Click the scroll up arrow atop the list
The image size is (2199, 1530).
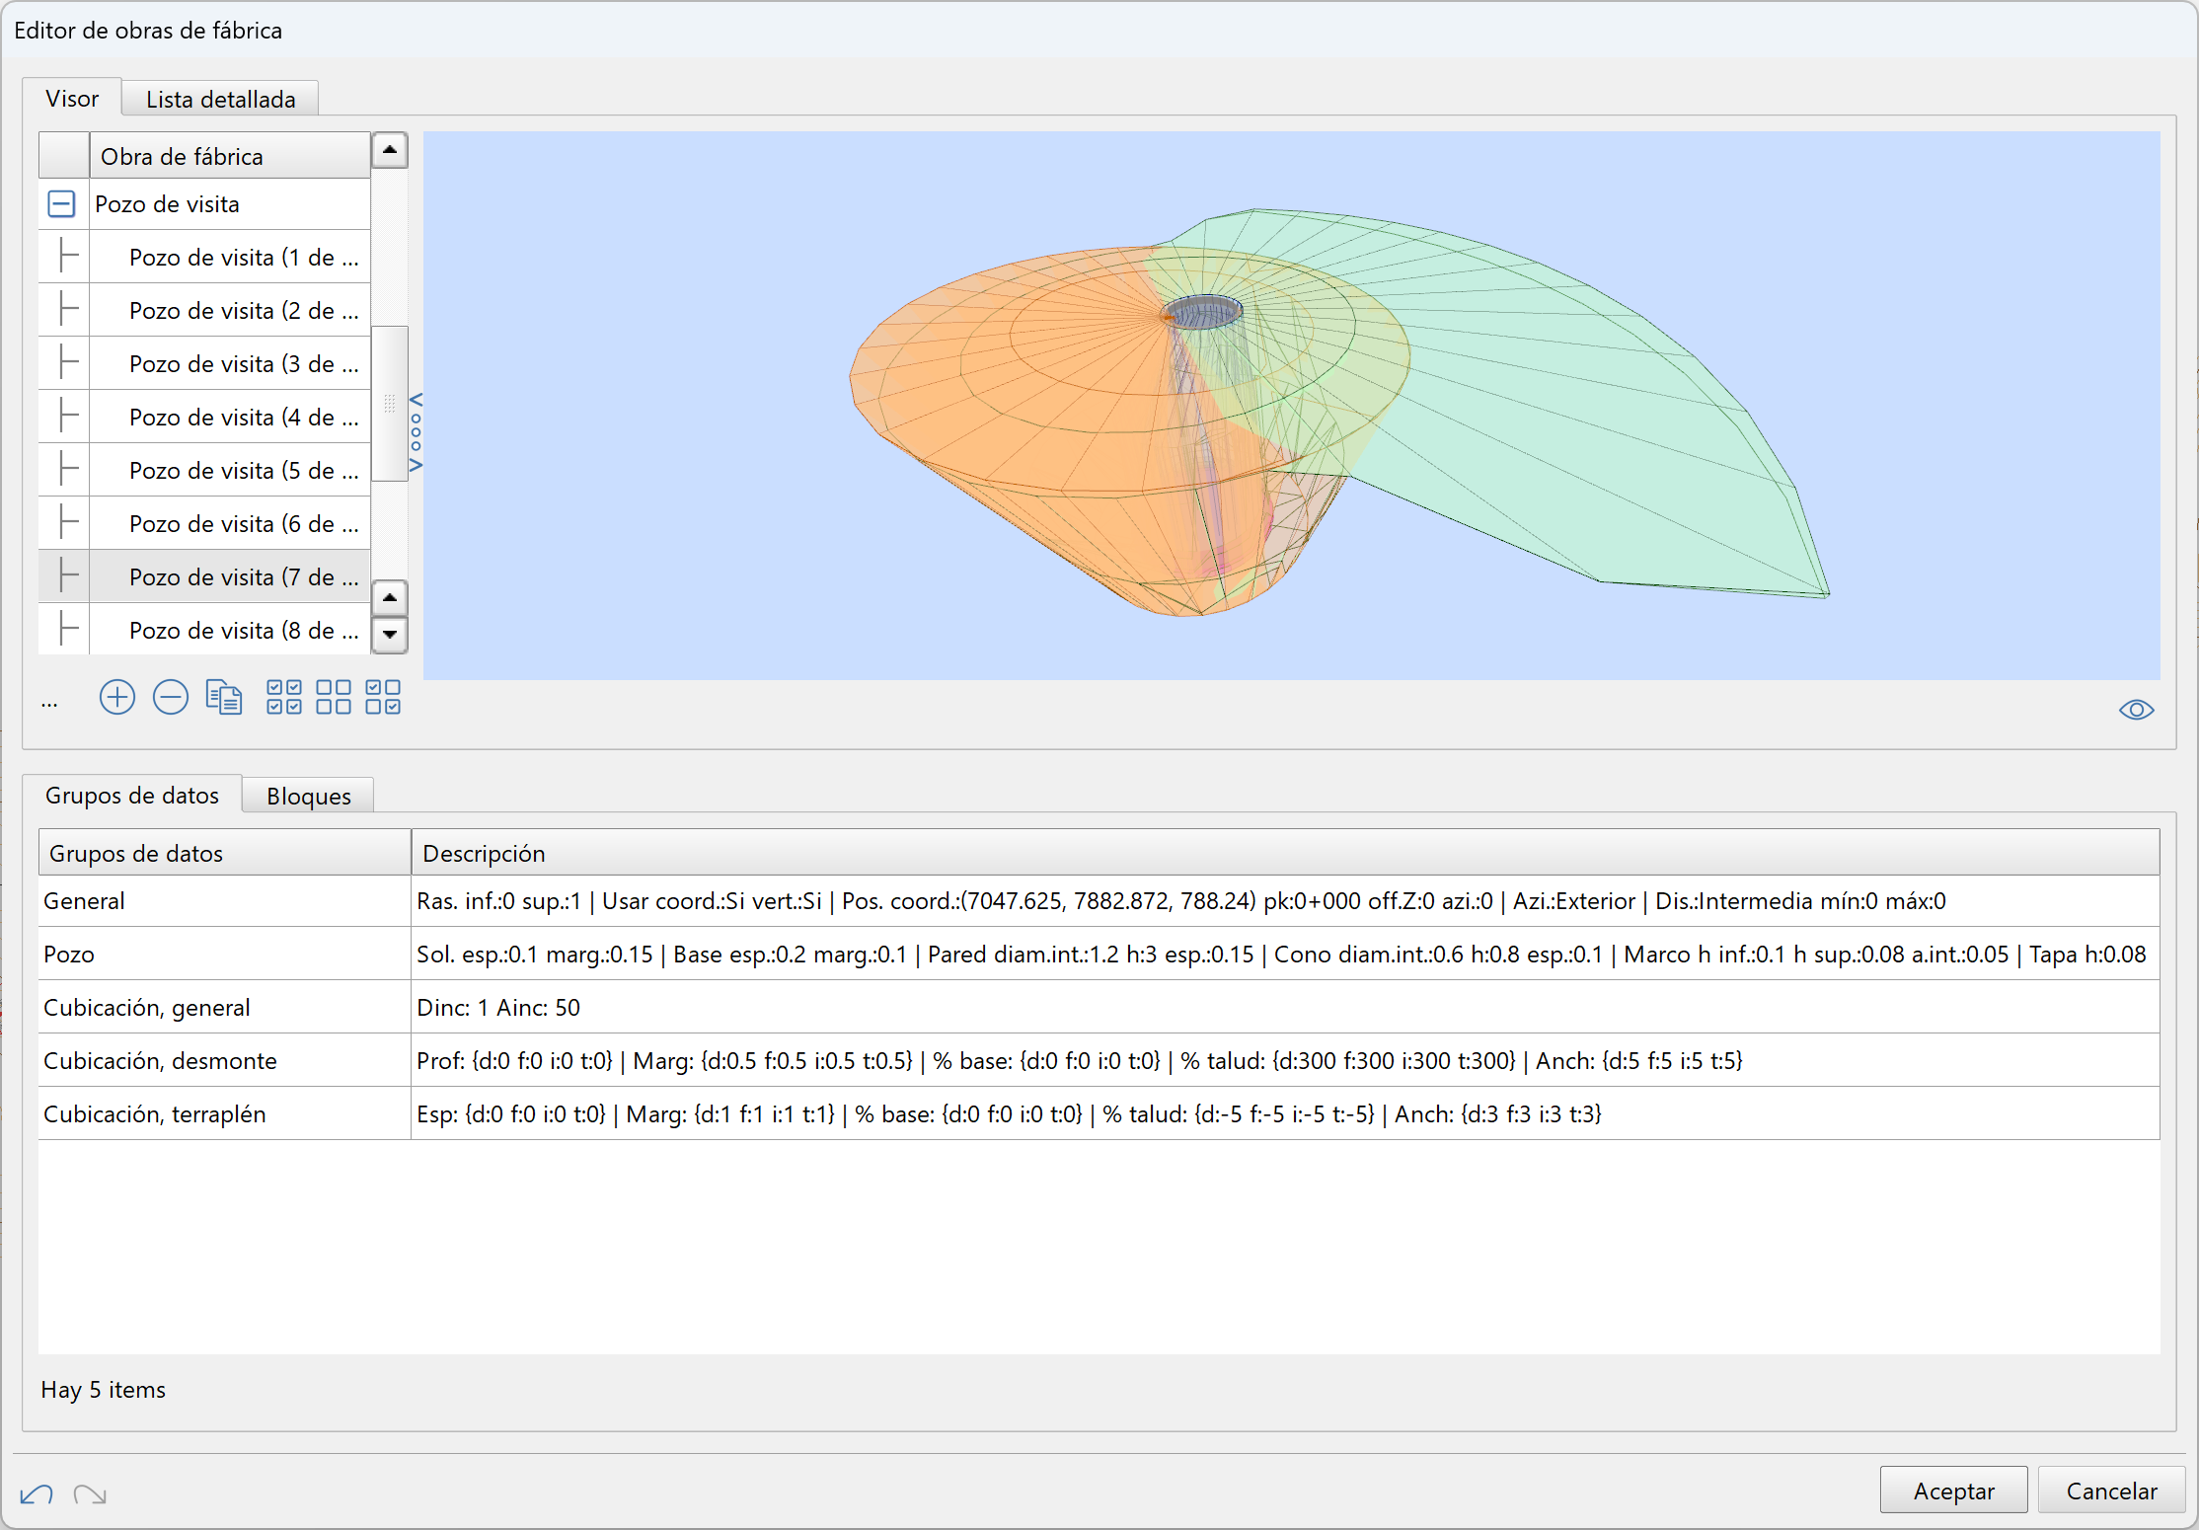[390, 150]
